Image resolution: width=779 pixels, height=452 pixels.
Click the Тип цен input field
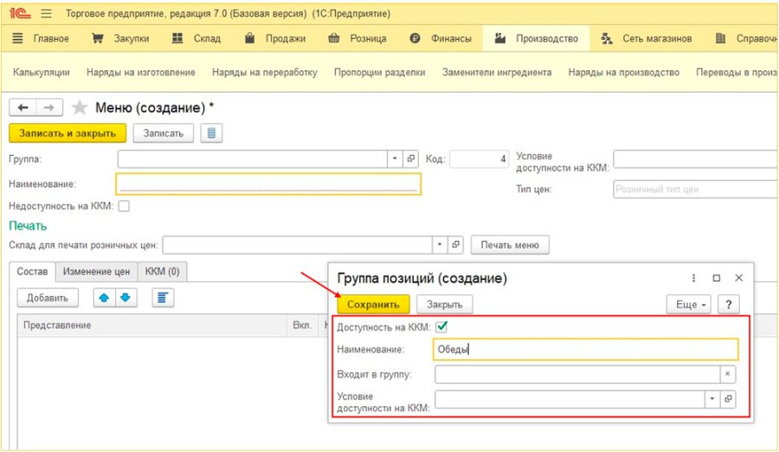(695, 189)
